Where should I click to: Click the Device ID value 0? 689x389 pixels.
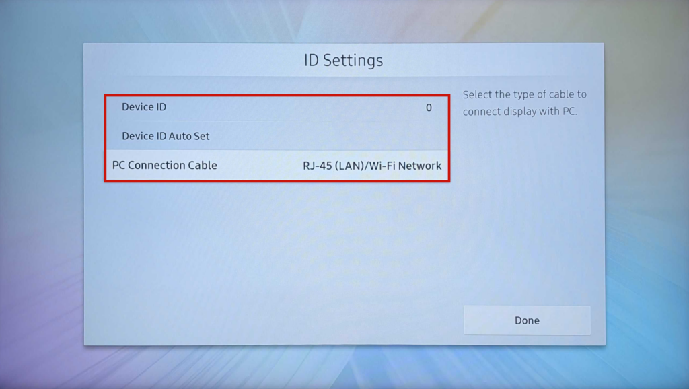429,108
